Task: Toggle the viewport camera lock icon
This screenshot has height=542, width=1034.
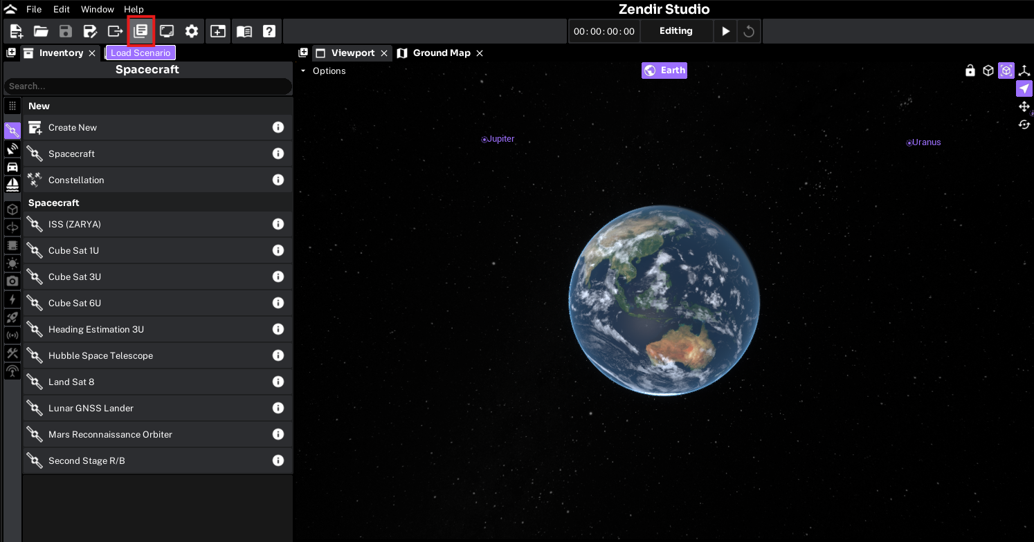Action: click(x=970, y=71)
